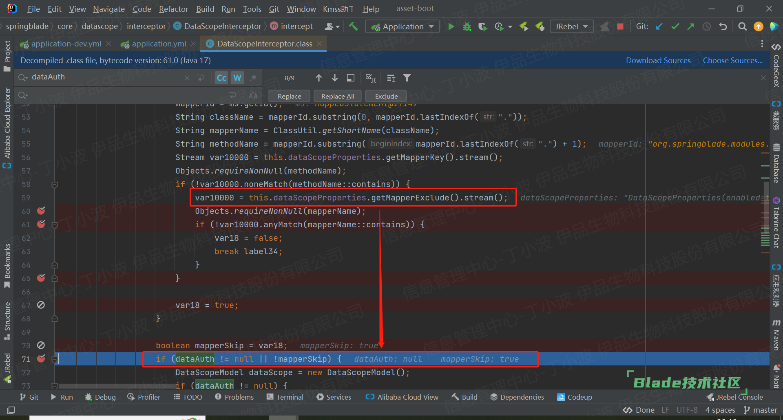Screen dimensions: 783x420
Task: Open the Terminal tool window
Action: [285, 397]
